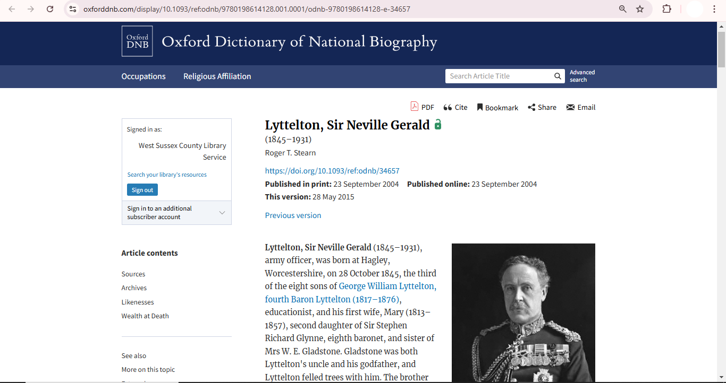The width and height of the screenshot is (726, 383).
Task: Download the article as PDF
Action: (x=422, y=107)
